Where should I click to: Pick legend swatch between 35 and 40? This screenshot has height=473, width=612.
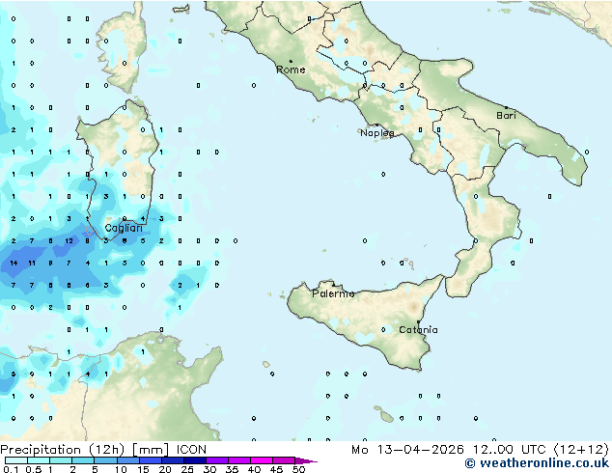click(238, 460)
